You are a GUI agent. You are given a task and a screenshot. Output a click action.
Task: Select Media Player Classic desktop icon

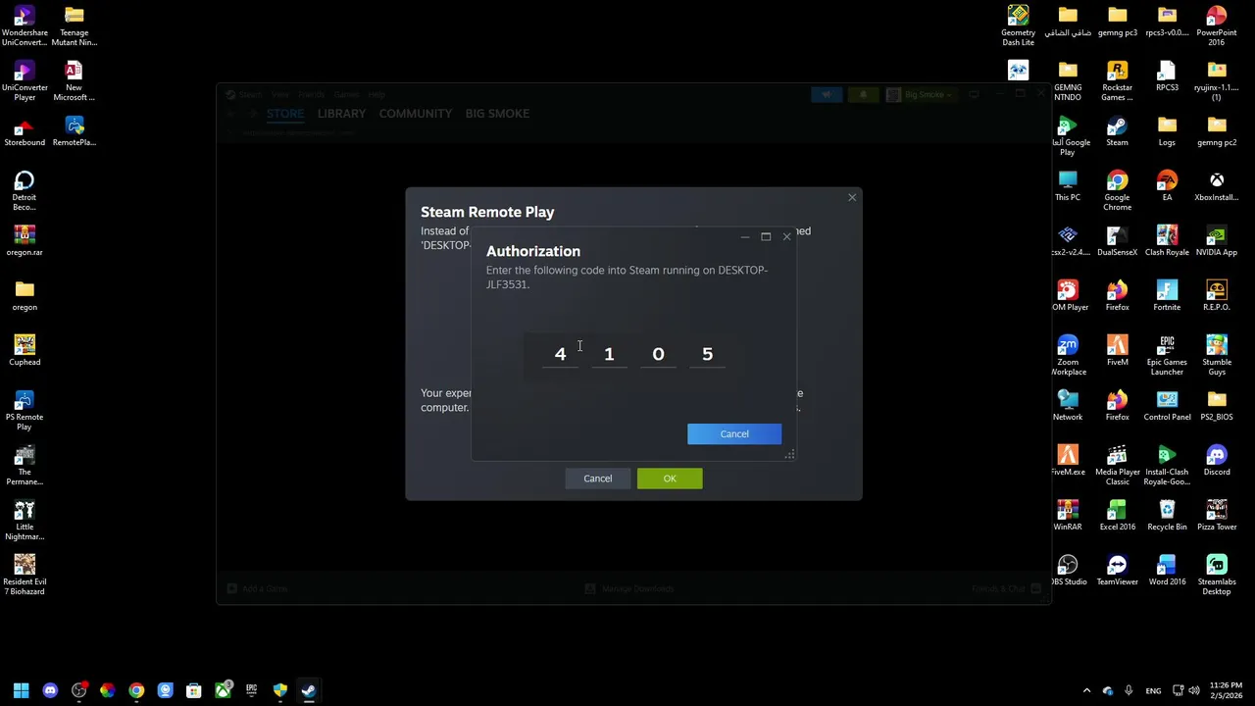1117,466
